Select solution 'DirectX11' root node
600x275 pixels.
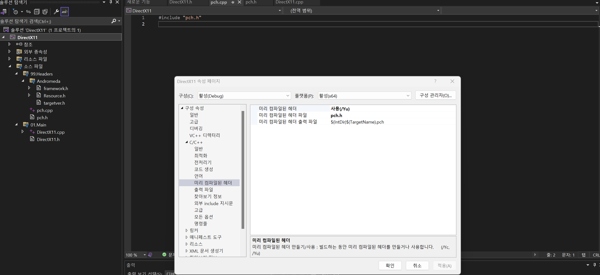click(x=46, y=30)
